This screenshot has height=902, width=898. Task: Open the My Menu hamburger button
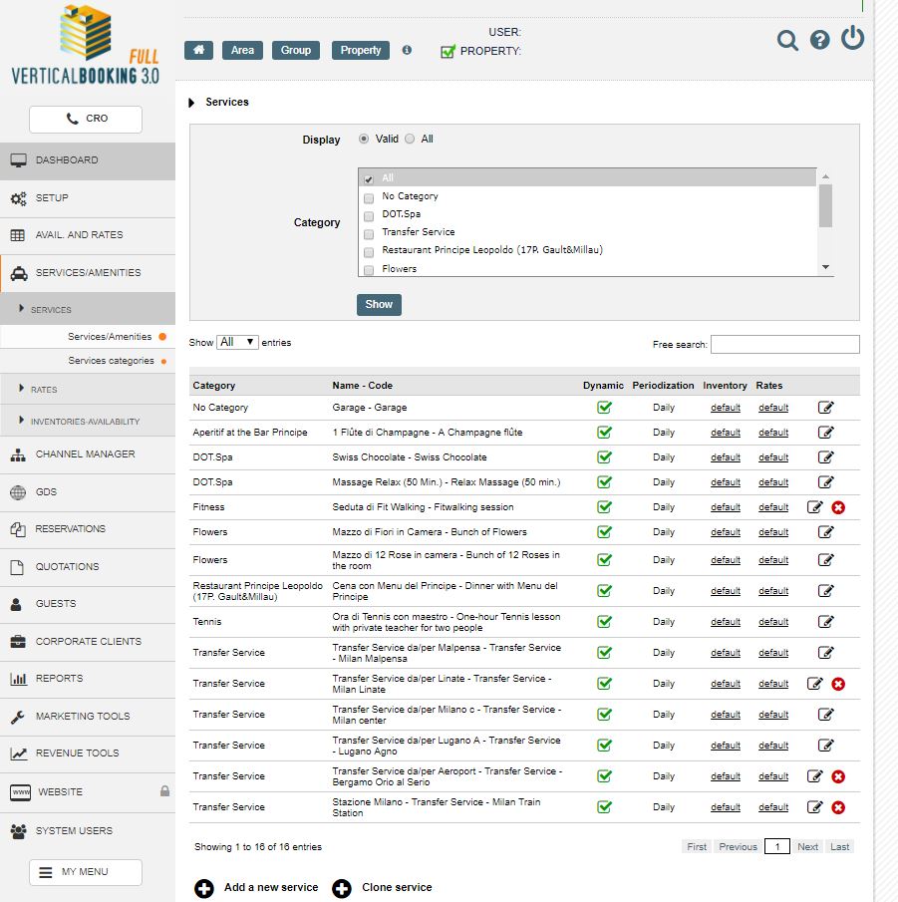click(x=85, y=872)
